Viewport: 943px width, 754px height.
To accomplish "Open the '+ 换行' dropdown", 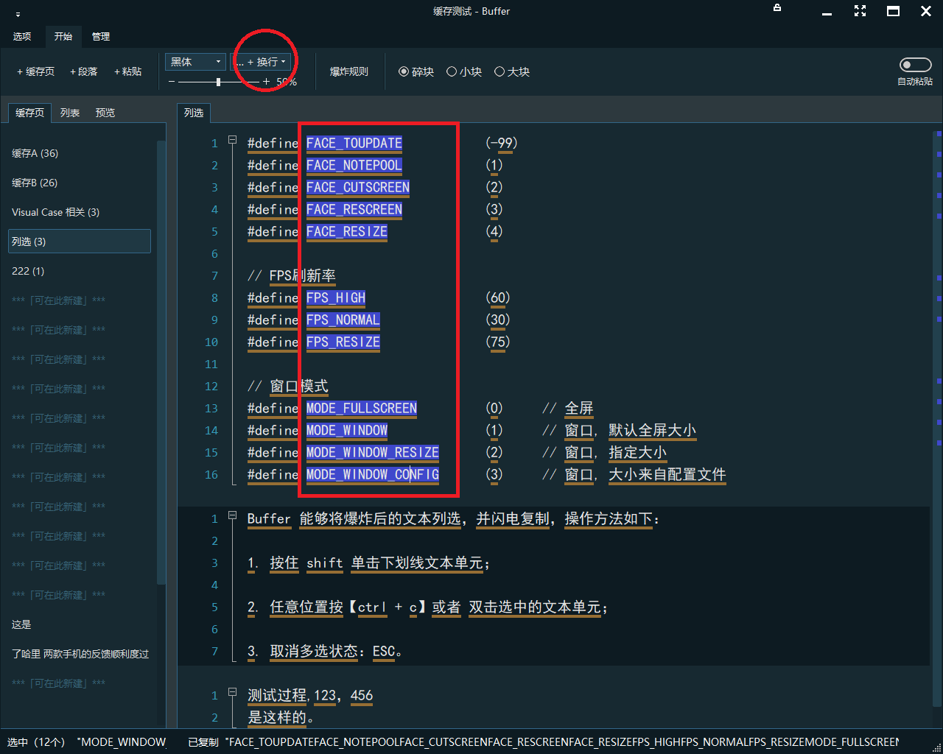I will (x=262, y=62).
